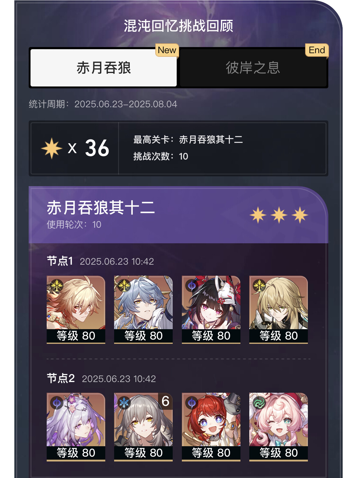Switch to the 彼岸之息 tab
This screenshot has height=478, width=357.
point(253,68)
